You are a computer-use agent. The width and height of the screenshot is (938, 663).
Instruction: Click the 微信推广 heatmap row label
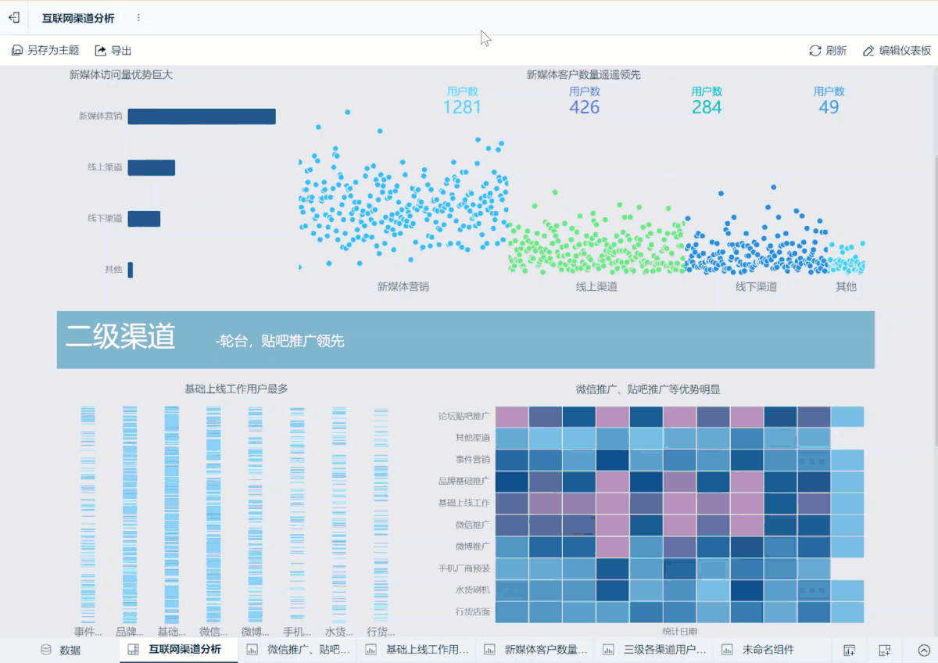point(473,525)
